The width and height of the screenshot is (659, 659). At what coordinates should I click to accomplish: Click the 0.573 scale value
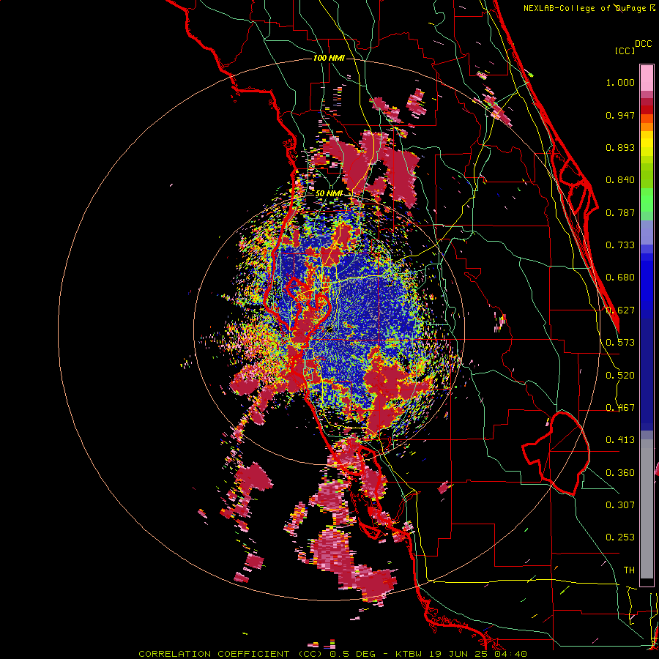click(620, 343)
